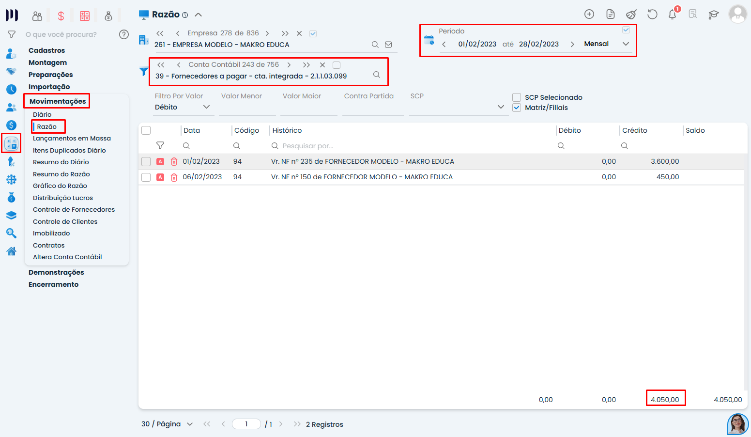The height and width of the screenshot is (437, 751).
Task: Click the red A badge on 06/02/2023 row
Action: pos(160,177)
